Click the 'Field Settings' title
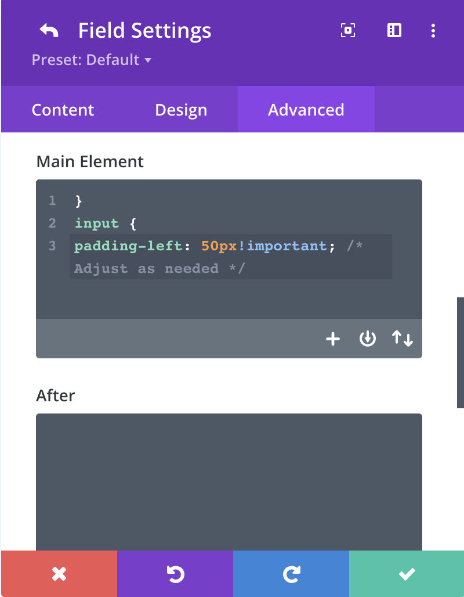 144,30
